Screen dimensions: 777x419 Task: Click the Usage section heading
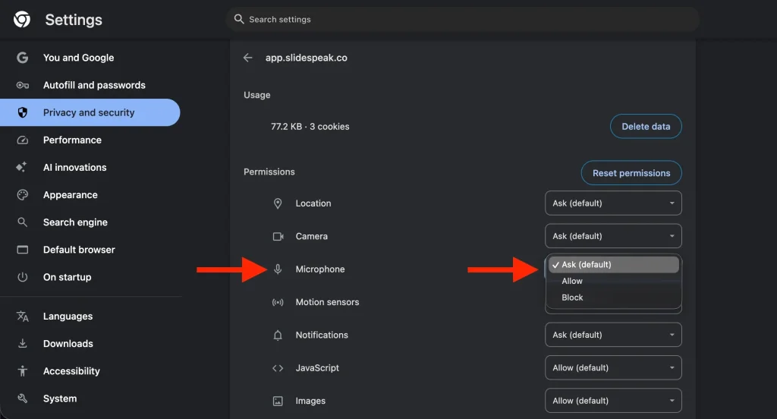(x=257, y=95)
